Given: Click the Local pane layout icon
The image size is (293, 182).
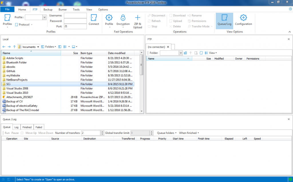Looking at the screenshot, I should 60,47.
